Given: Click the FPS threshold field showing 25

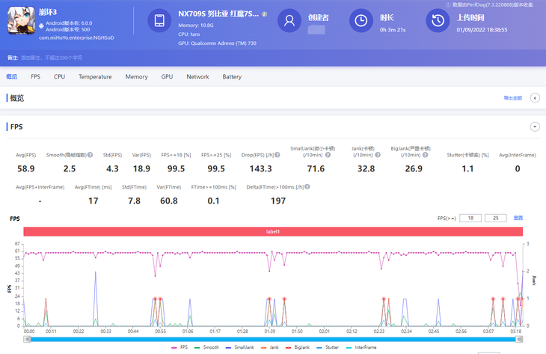Looking at the screenshot, I should click(495, 218).
